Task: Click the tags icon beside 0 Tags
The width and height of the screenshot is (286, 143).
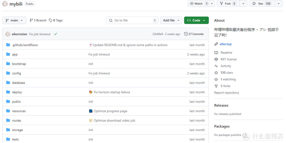Action: click(x=51, y=20)
